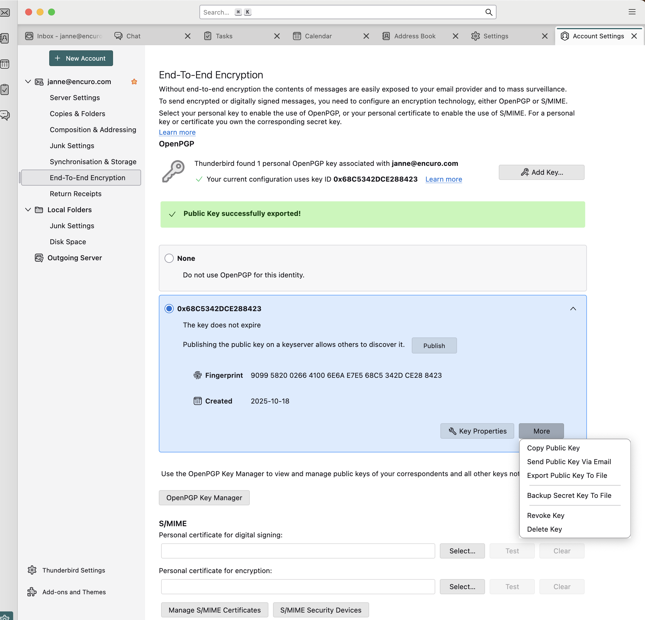Open Return Receipts settings

pos(81,194)
